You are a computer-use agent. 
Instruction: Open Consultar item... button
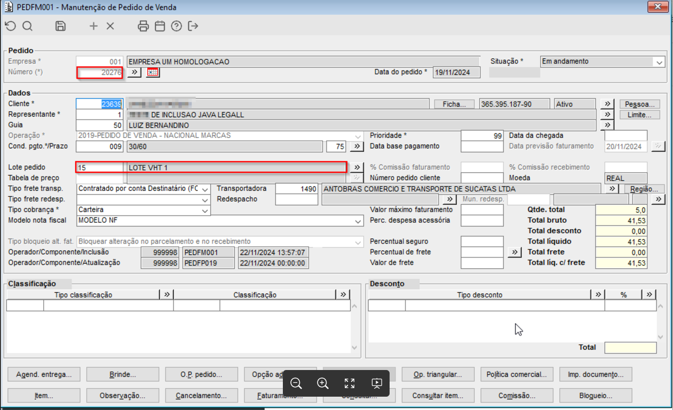click(x=438, y=396)
